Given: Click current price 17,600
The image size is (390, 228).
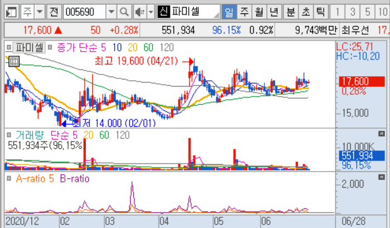Looking at the screenshot, I should pyautogui.click(x=37, y=30).
